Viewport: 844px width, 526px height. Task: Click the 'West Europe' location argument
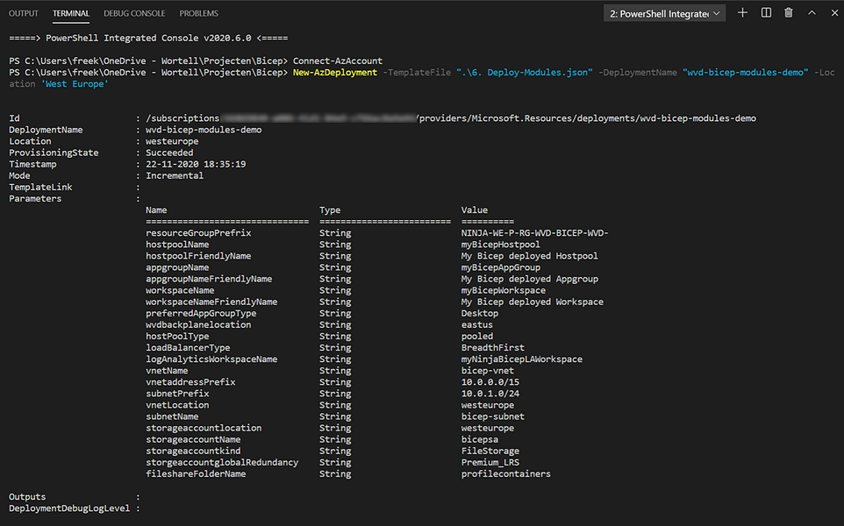(75, 84)
